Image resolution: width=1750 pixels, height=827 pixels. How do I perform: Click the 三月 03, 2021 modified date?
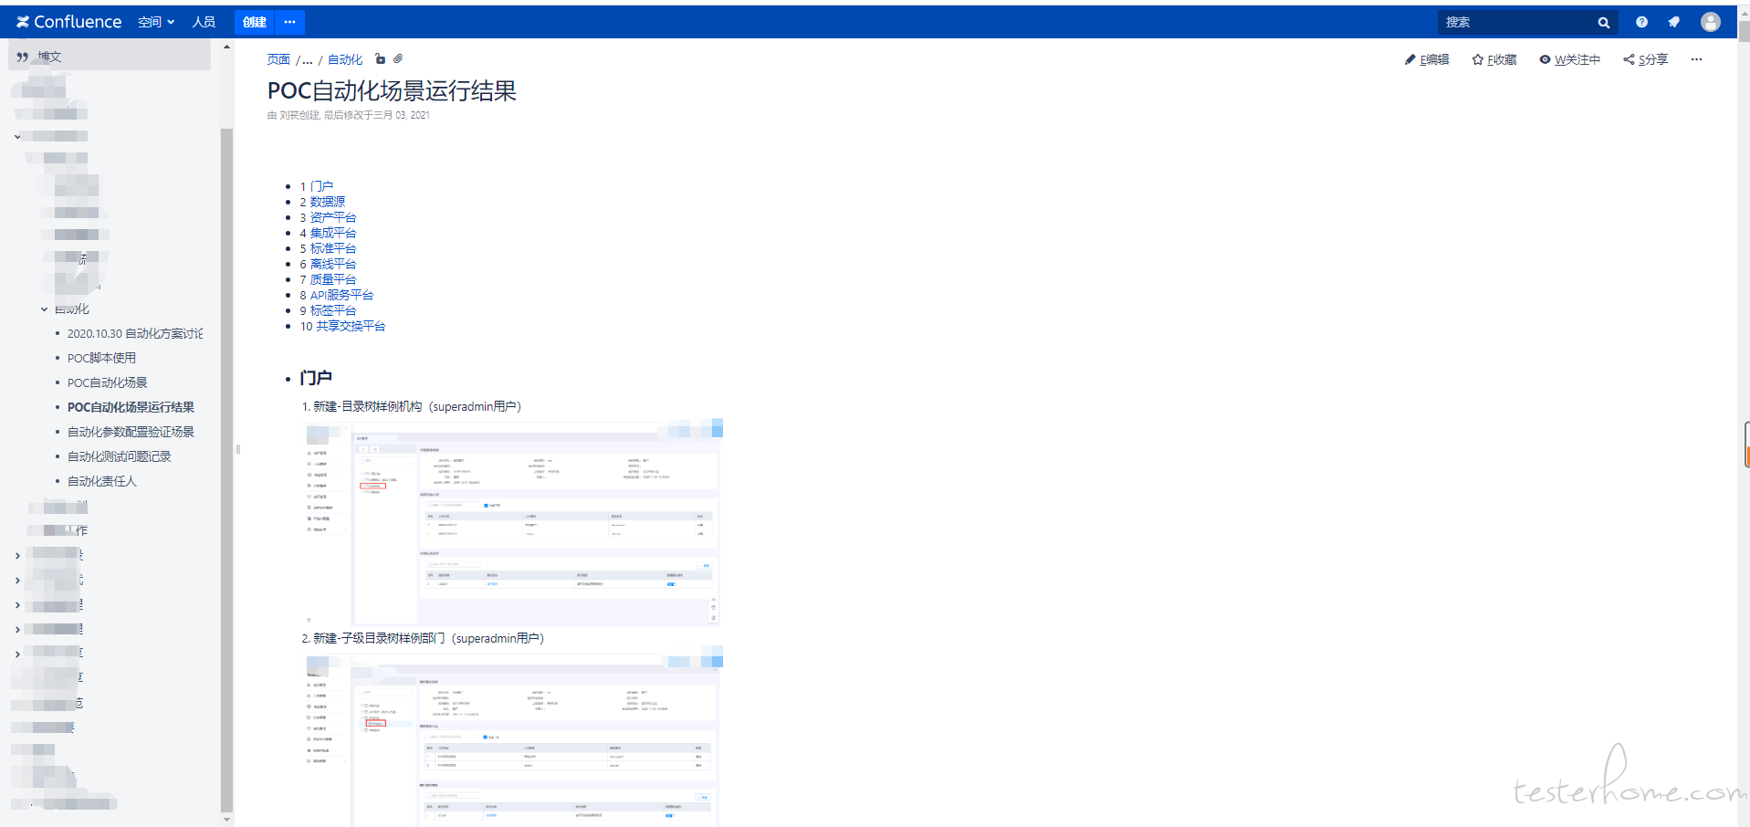click(402, 115)
